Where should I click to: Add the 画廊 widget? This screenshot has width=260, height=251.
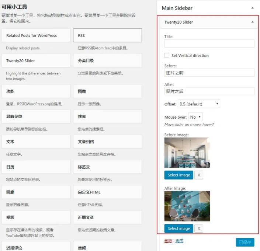(x=36, y=192)
